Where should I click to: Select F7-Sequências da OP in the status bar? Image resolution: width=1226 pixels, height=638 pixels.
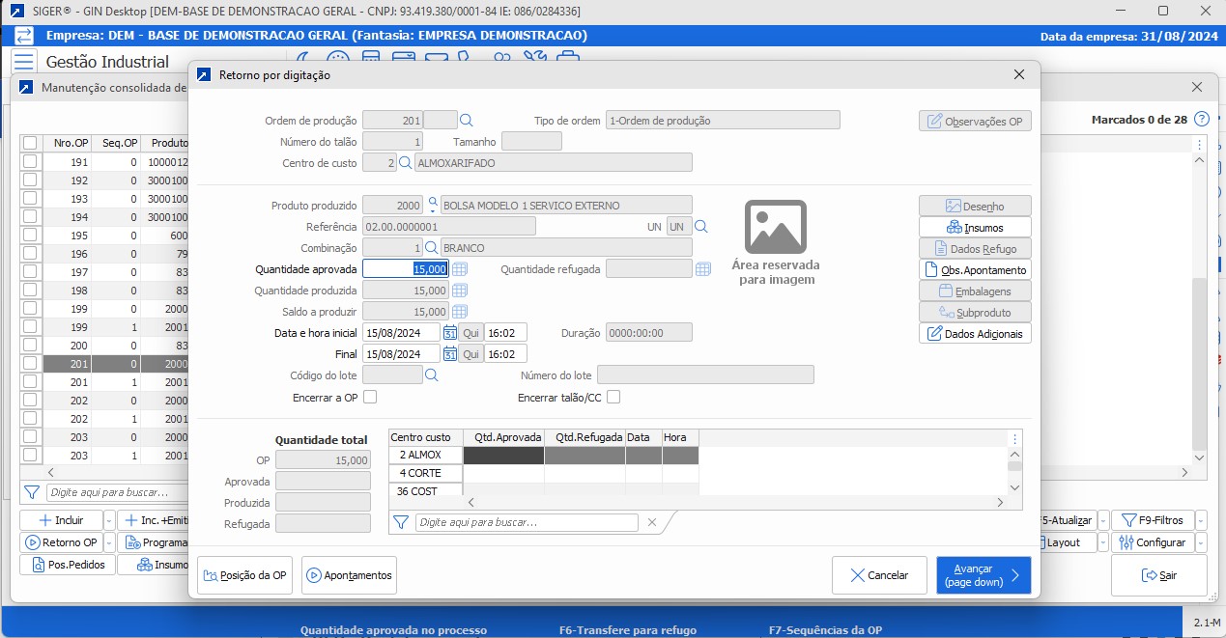pos(827,630)
